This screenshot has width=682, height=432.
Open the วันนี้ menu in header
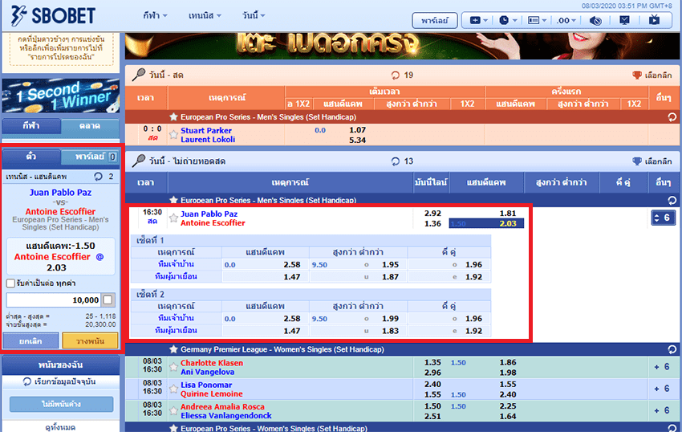coord(253,16)
